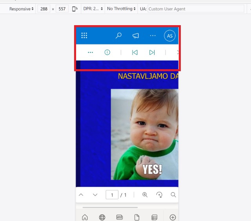This screenshot has height=221, width=251.
Task: Open the Responsive device dropdown
Action: coord(21,9)
